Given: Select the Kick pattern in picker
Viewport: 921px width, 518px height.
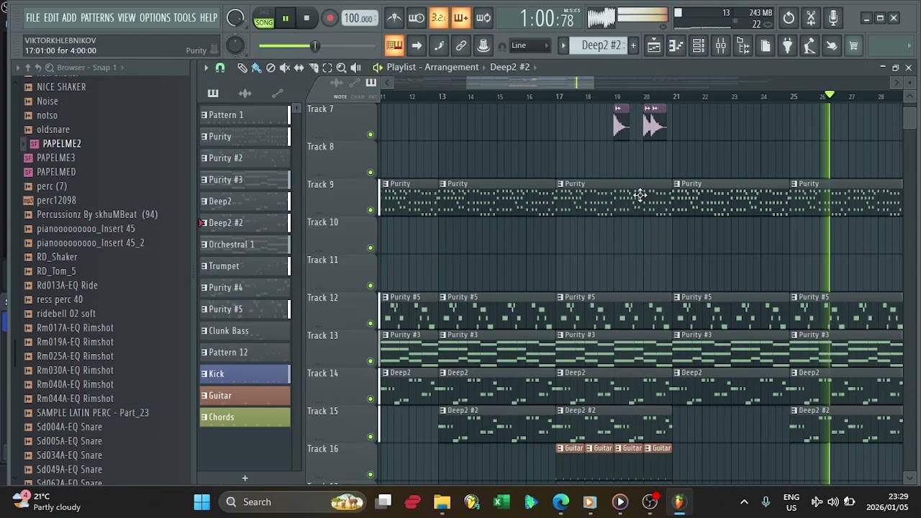Looking at the screenshot, I should pyautogui.click(x=245, y=374).
